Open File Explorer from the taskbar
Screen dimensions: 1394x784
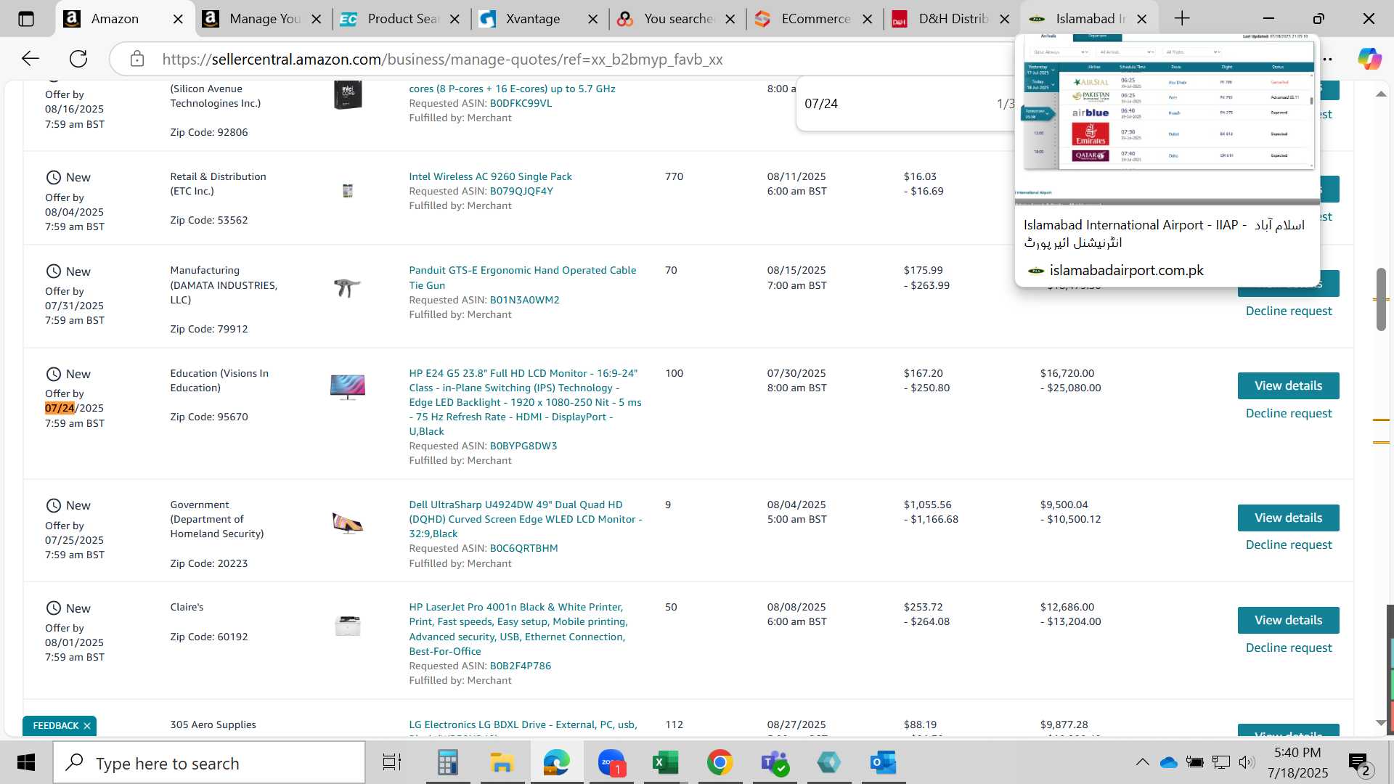point(502,762)
